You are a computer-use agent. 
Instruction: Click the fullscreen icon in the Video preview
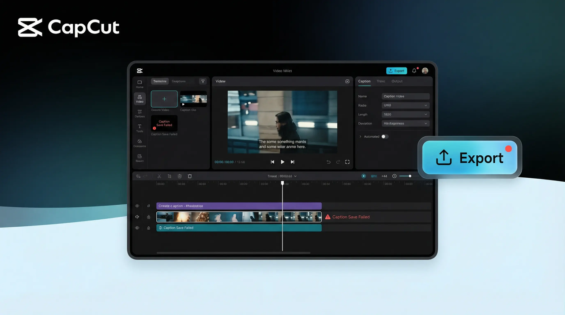tap(347, 162)
